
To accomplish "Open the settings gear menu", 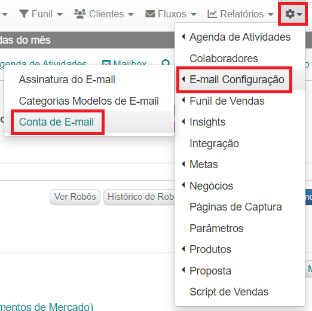I will click(x=293, y=14).
